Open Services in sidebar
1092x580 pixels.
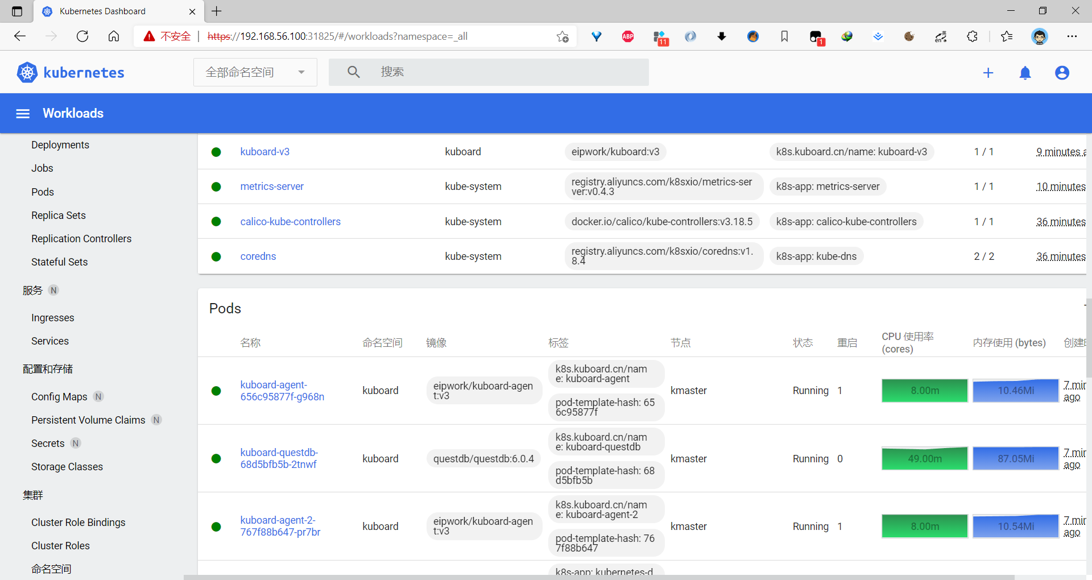pos(50,341)
